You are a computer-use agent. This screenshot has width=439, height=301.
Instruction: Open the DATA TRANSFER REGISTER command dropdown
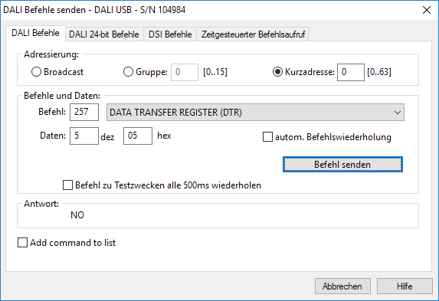click(x=255, y=113)
